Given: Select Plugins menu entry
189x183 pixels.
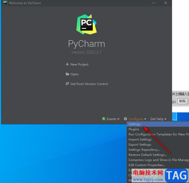Looking at the screenshot, I should pyautogui.click(x=158, y=129).
